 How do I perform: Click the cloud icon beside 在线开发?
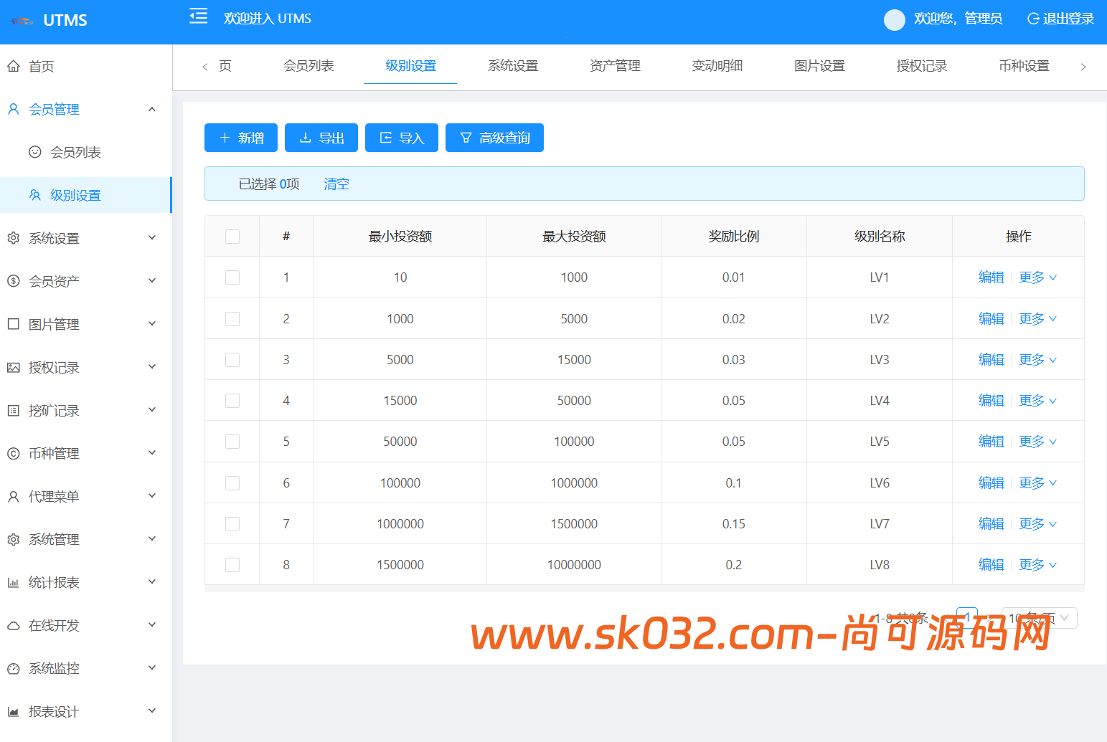[14, 625]
